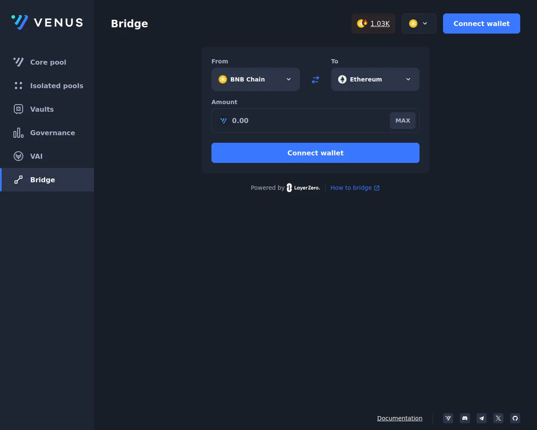Open the GitHub icon link
537x430 pixels.
point(515,418)
